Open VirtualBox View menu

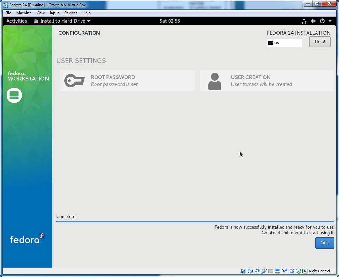tap(40, 13)
